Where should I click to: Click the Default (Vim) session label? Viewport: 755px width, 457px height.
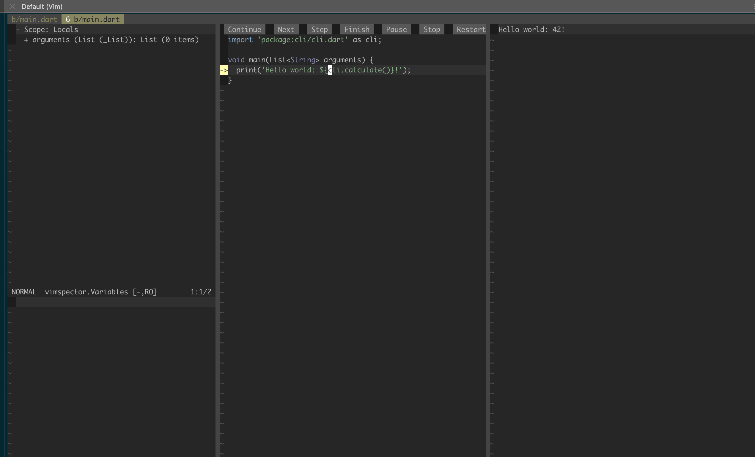click(x=42, y=6)
